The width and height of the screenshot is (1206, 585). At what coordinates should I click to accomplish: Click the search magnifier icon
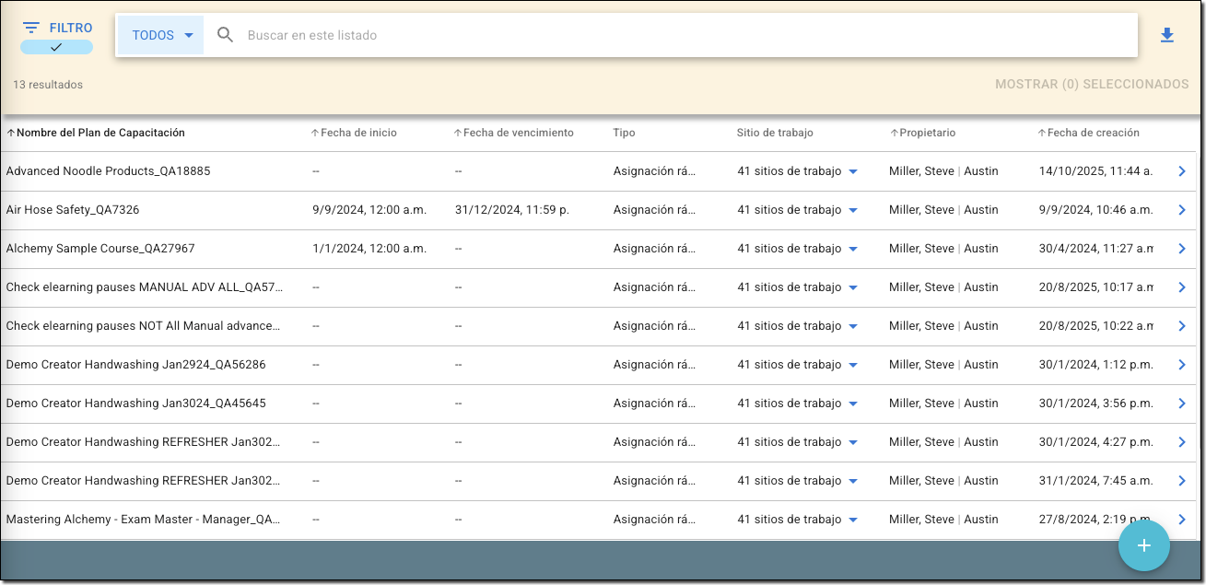pyautogui.click(x=226, y=35)
